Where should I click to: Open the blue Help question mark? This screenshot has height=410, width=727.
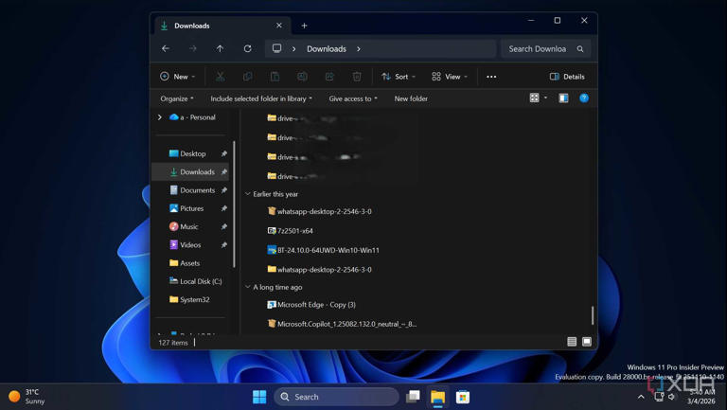point(584,98)
